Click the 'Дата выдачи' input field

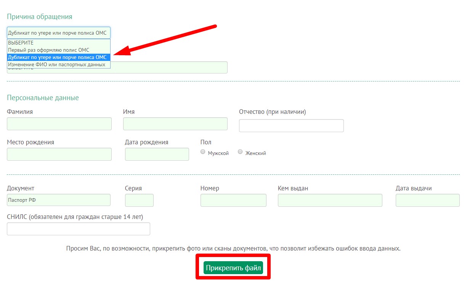(427, 200)
